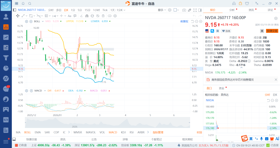Select the bar chart quotes sidebar icon
Viewport: 280px width, 148px height.
coord(6,27)
